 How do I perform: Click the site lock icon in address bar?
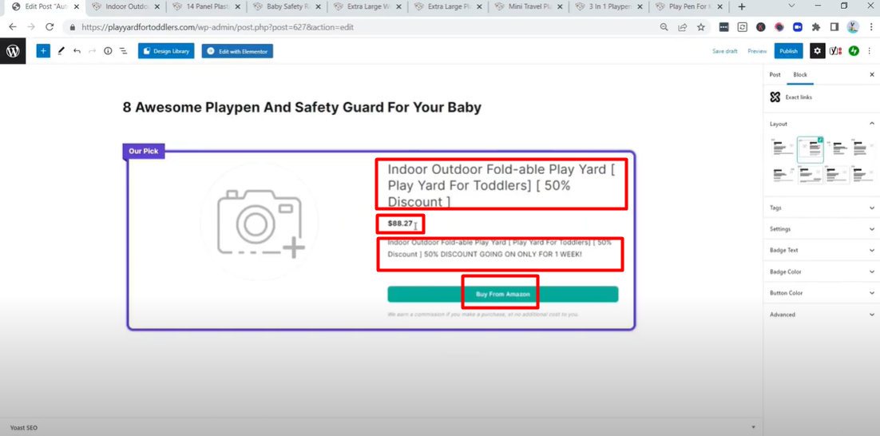72,27
